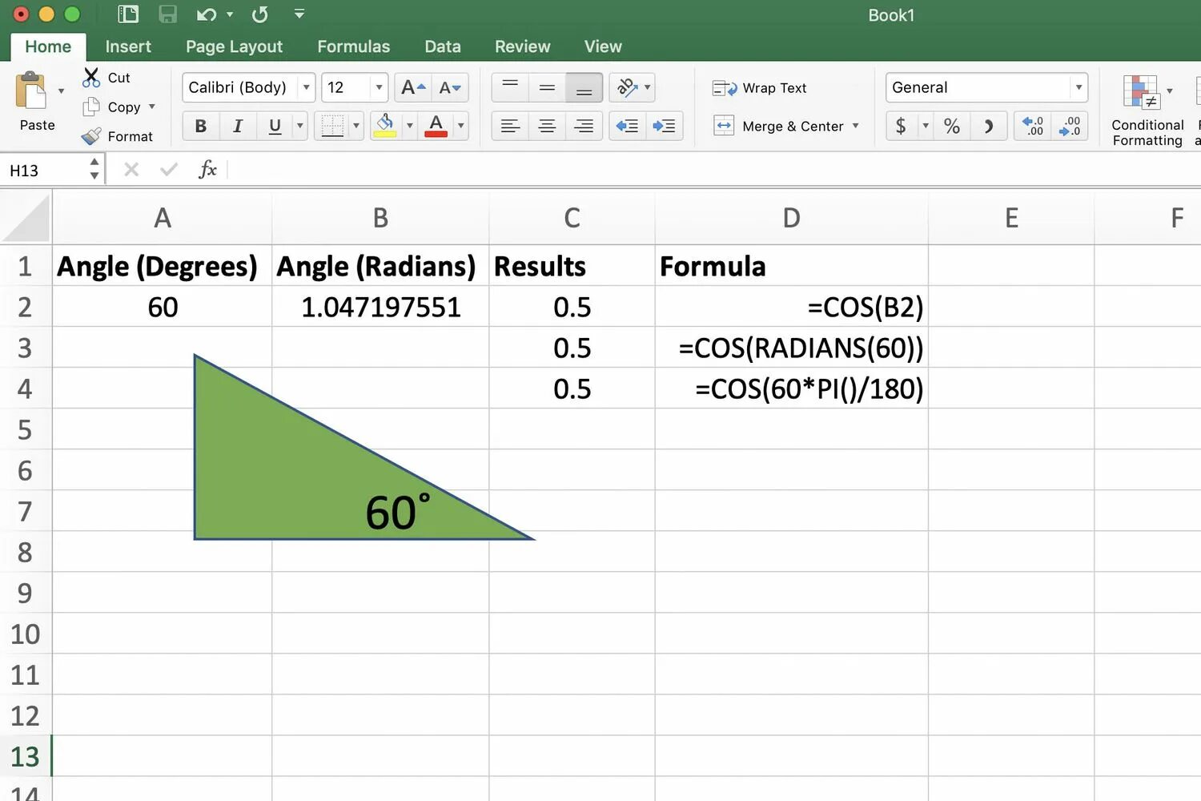Align text left
Screen dimensions: 1201x801
(510, 126)
